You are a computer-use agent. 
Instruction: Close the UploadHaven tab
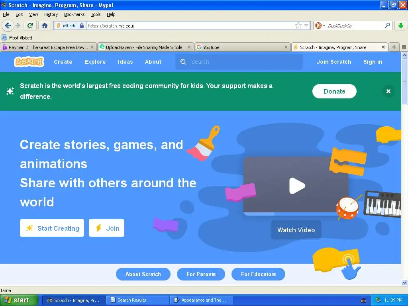[189, 47]
